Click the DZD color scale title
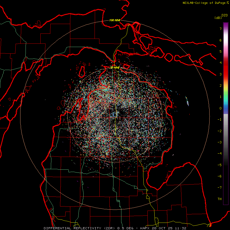 coord(225,15)
